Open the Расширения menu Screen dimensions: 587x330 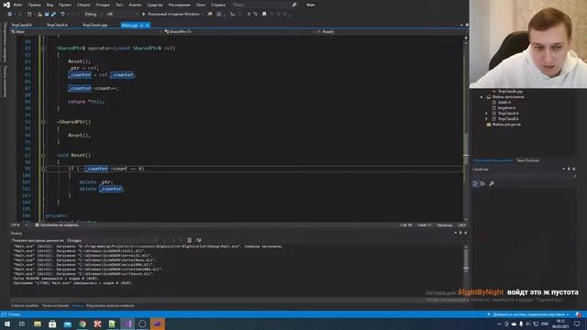(x=180, y=5)
